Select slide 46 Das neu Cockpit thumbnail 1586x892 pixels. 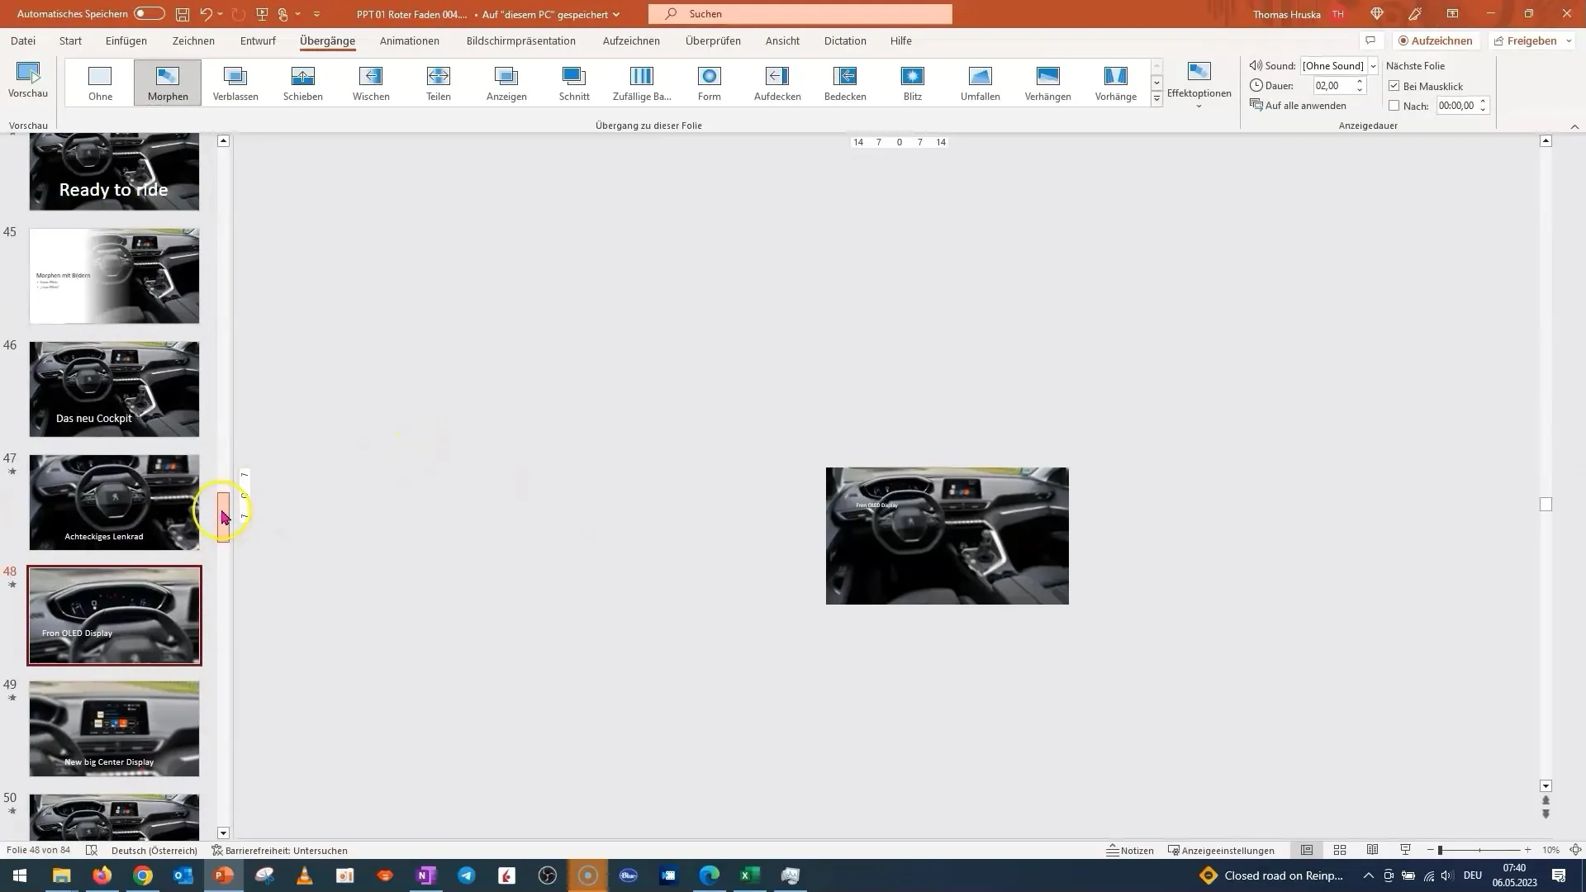click(x=114, y=387)
